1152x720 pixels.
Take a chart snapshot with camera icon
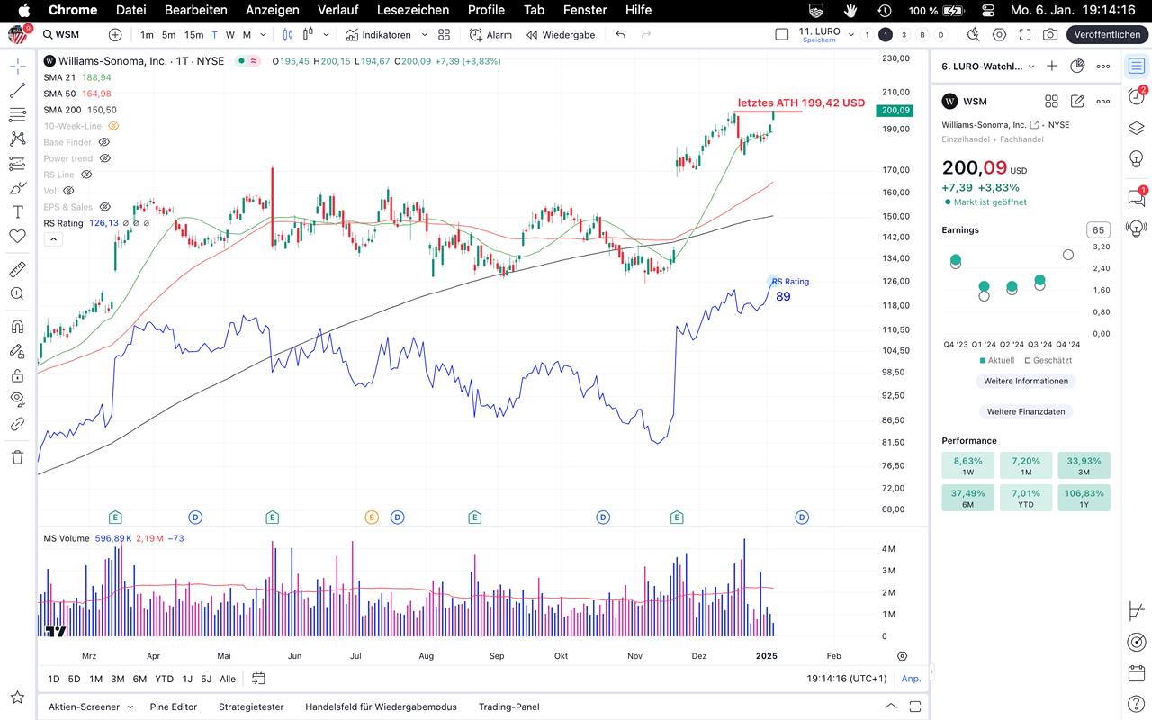(x=1050, y=35)
